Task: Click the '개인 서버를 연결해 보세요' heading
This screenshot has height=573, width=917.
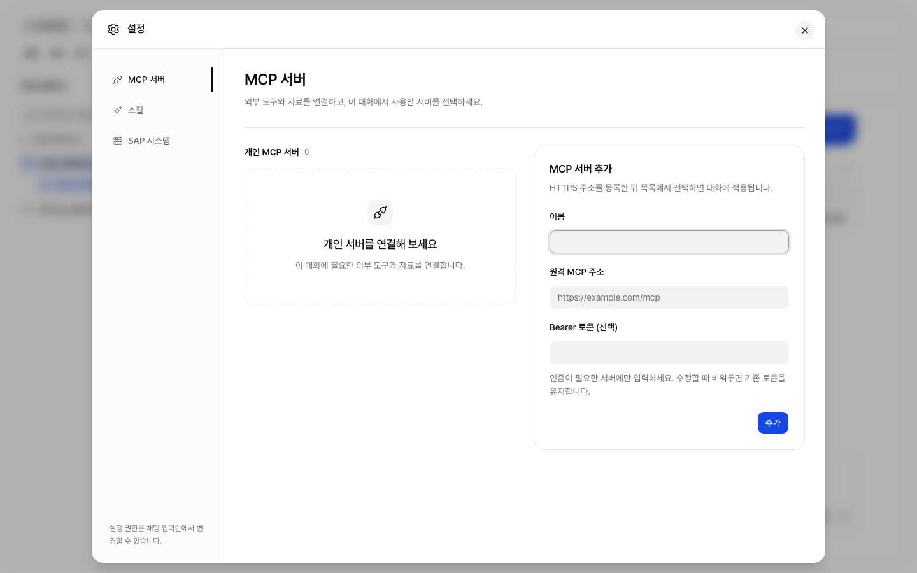Action: tap(380, 244)
